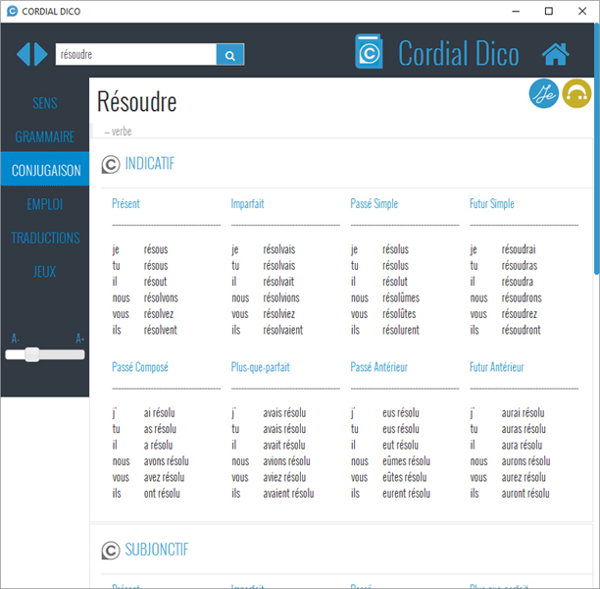Image resolution: width=600 pixels, height=589 pixels.
Task: Click the Présent tense heading
Action: [x=125, y=203]
